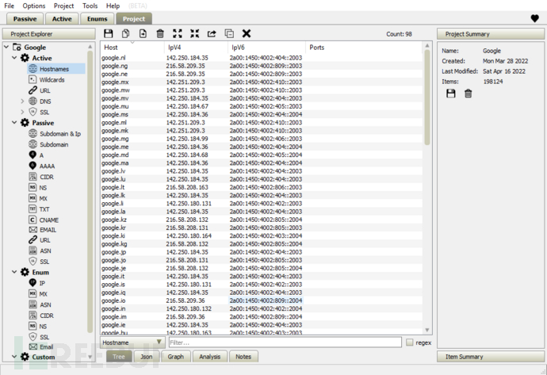The height and width of the screenshot is (375, 547).
Task: Switch to the Passive tab
Action: click(25, 19)
